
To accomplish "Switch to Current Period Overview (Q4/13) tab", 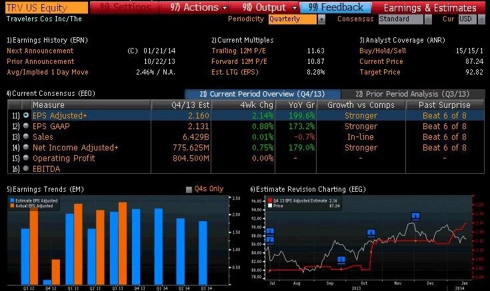I will [263, 94].
